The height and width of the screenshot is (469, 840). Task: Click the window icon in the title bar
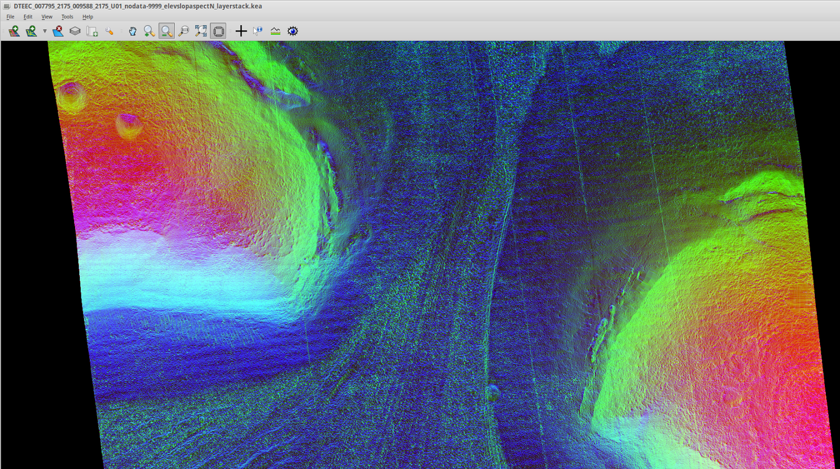[7, 6]
